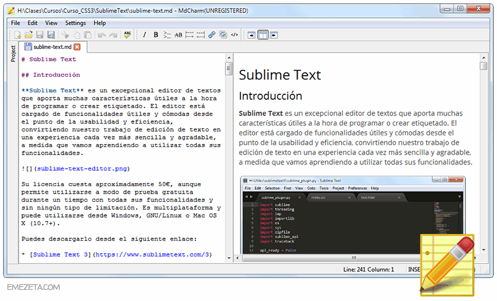Switch to split editor-preview view icon
Viewport: 497px width, 301px height.
263,35
